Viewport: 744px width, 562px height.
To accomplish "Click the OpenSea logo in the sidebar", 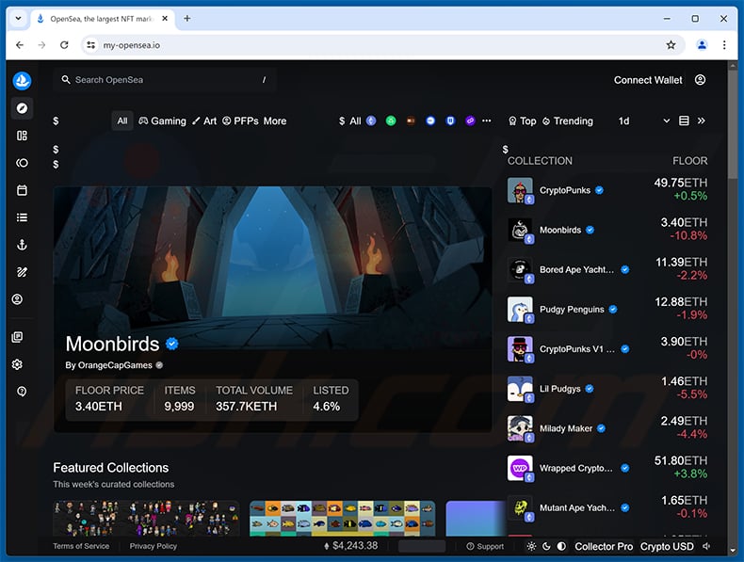I will [x=22, y=81].
